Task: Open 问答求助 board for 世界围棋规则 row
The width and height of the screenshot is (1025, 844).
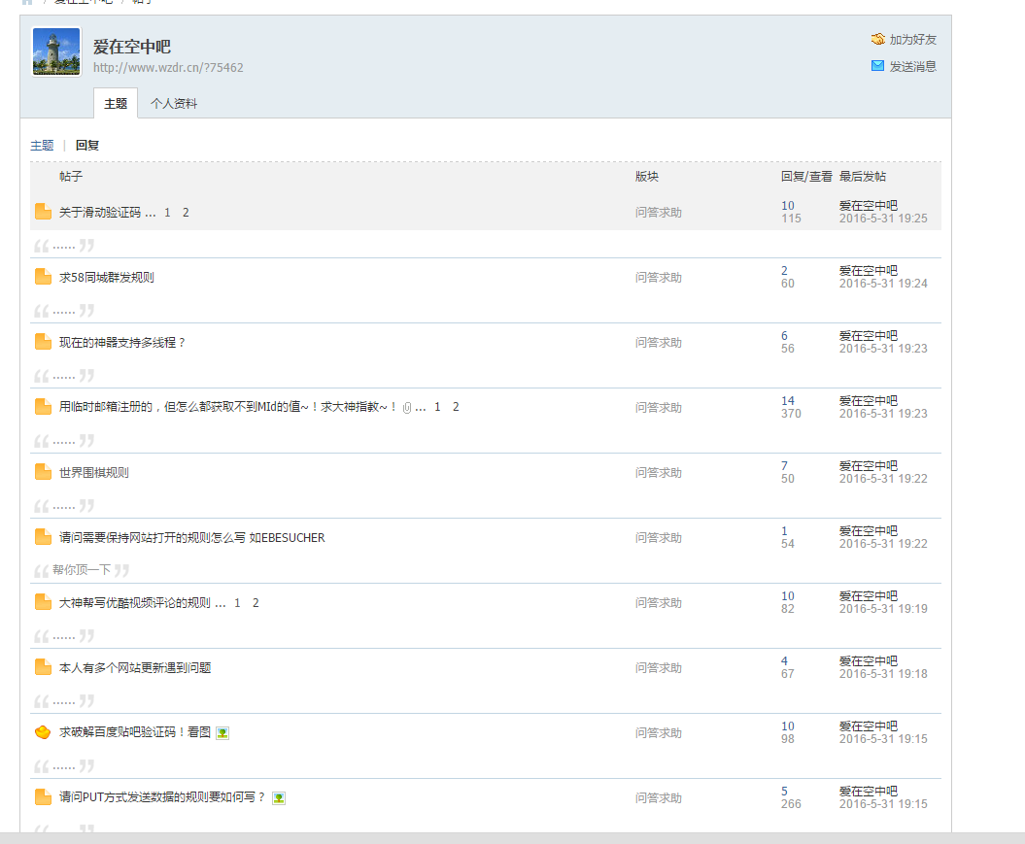Action: 659,473
